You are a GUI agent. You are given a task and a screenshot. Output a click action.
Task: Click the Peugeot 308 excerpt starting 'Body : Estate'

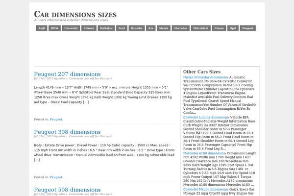coord(104,152)
